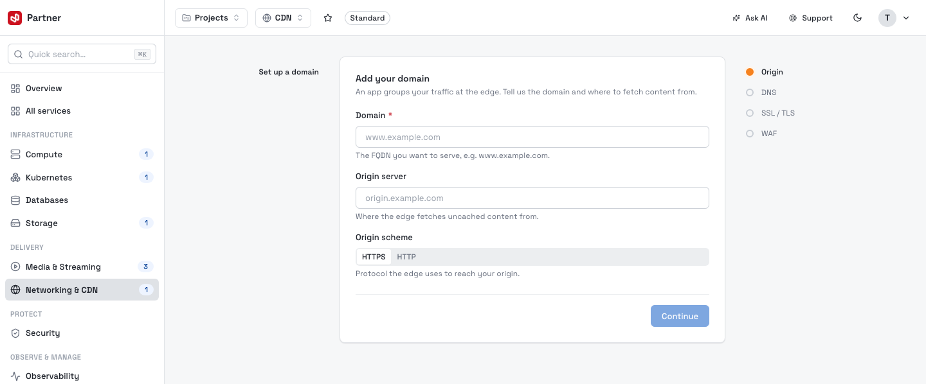Open All services in the sidebar
Screen dimensions: 926x384
[x=82, y=111]
